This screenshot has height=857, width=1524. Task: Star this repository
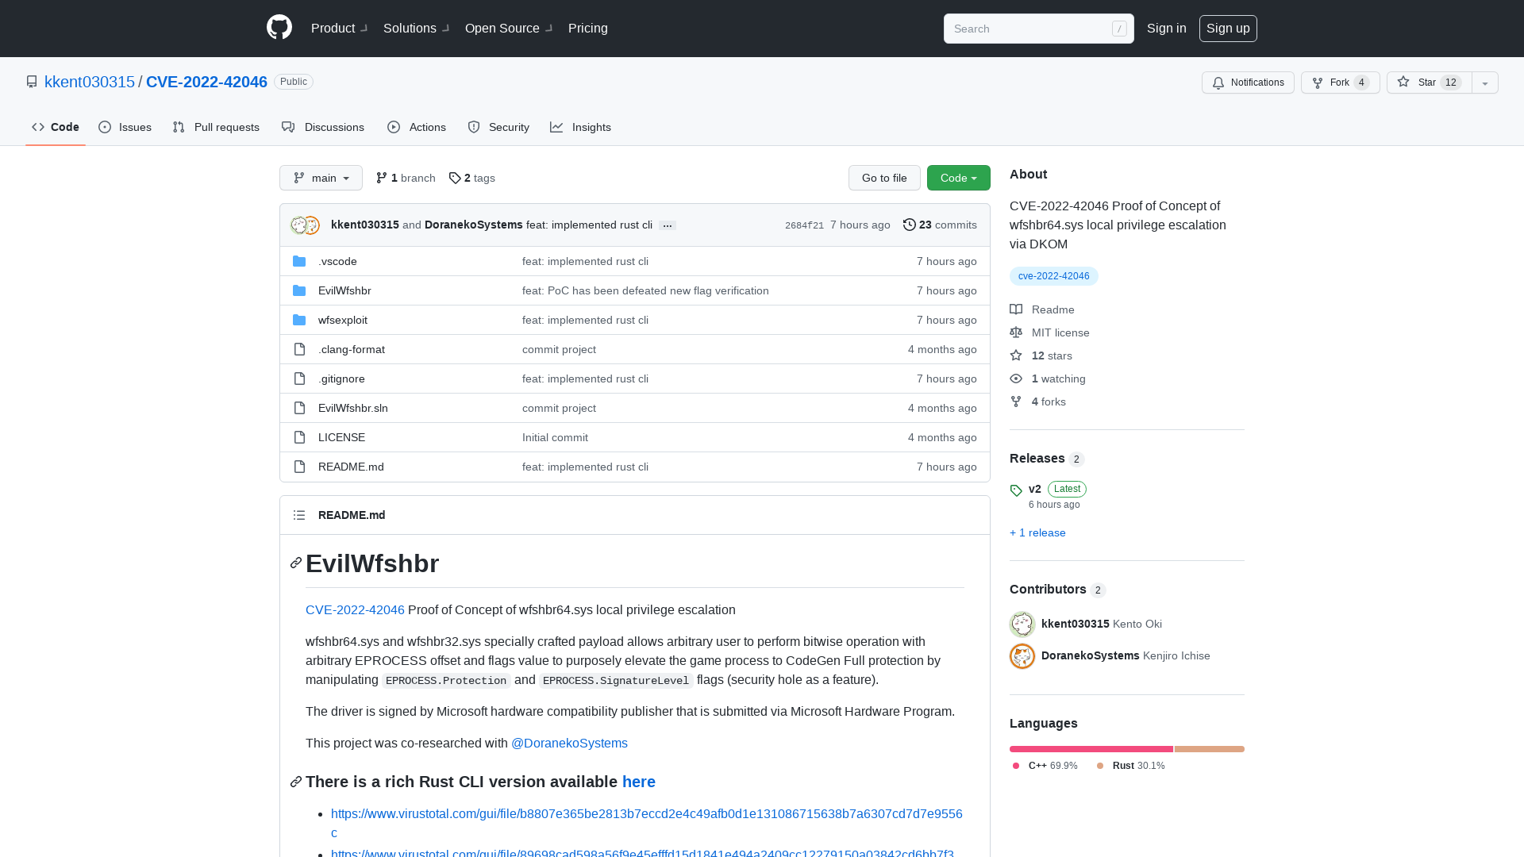[x=1430, y=83]
